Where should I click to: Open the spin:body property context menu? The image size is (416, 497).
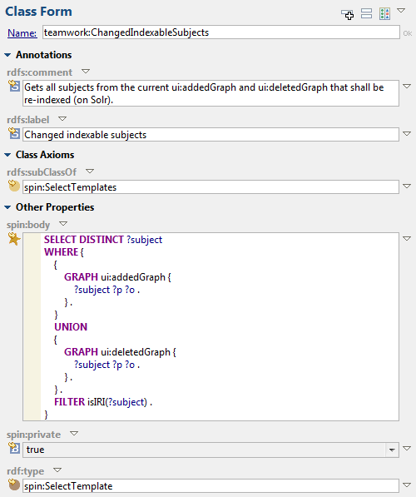pos(63,224)
